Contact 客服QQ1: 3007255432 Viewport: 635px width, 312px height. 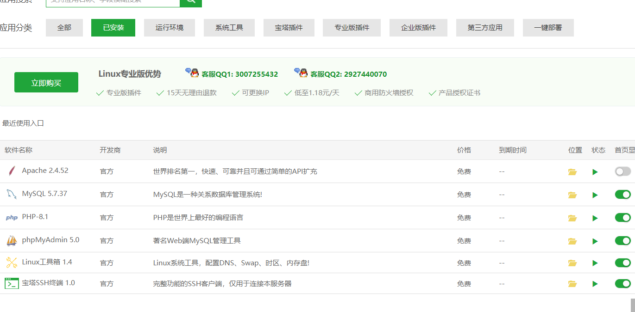[x=240, y=74]
